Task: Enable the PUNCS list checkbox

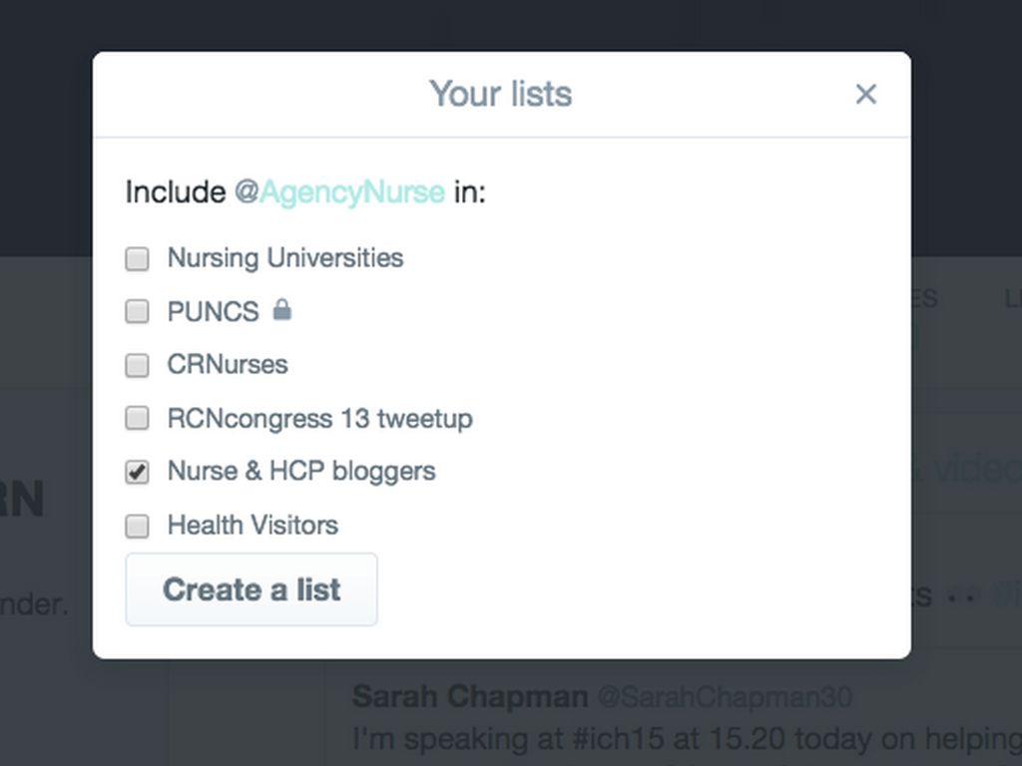Action: (x=137, y=312)
